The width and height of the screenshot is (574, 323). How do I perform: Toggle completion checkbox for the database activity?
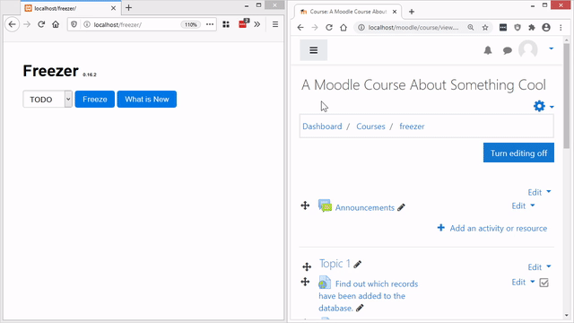click(544, 283)
